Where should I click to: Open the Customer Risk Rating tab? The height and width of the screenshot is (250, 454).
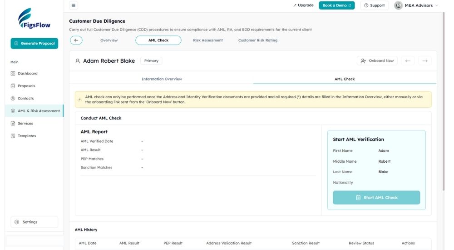(258, 40)
